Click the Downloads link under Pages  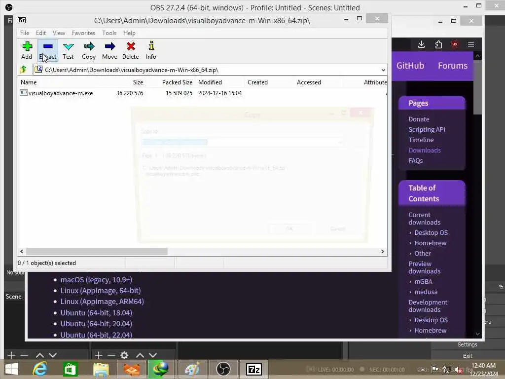pyautogui.click(x=425, y=150)
